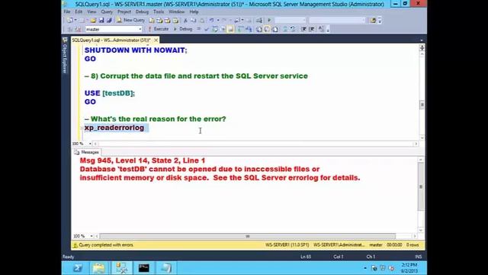The height and width of the screenshot is (275, 488).
Task: Switch to the Messages results tab
Action: 86,152
